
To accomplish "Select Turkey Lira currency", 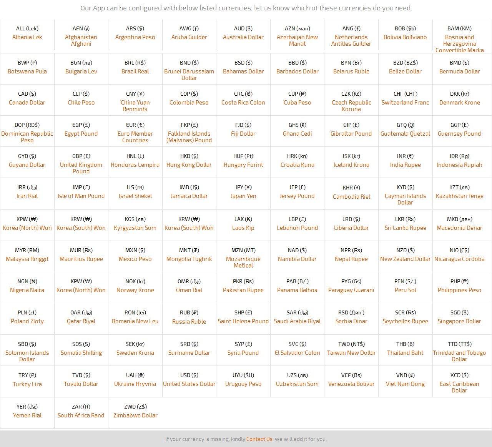I will (27, 384).
